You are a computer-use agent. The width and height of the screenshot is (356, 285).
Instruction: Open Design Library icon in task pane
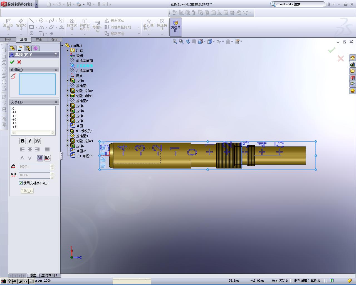352,64
